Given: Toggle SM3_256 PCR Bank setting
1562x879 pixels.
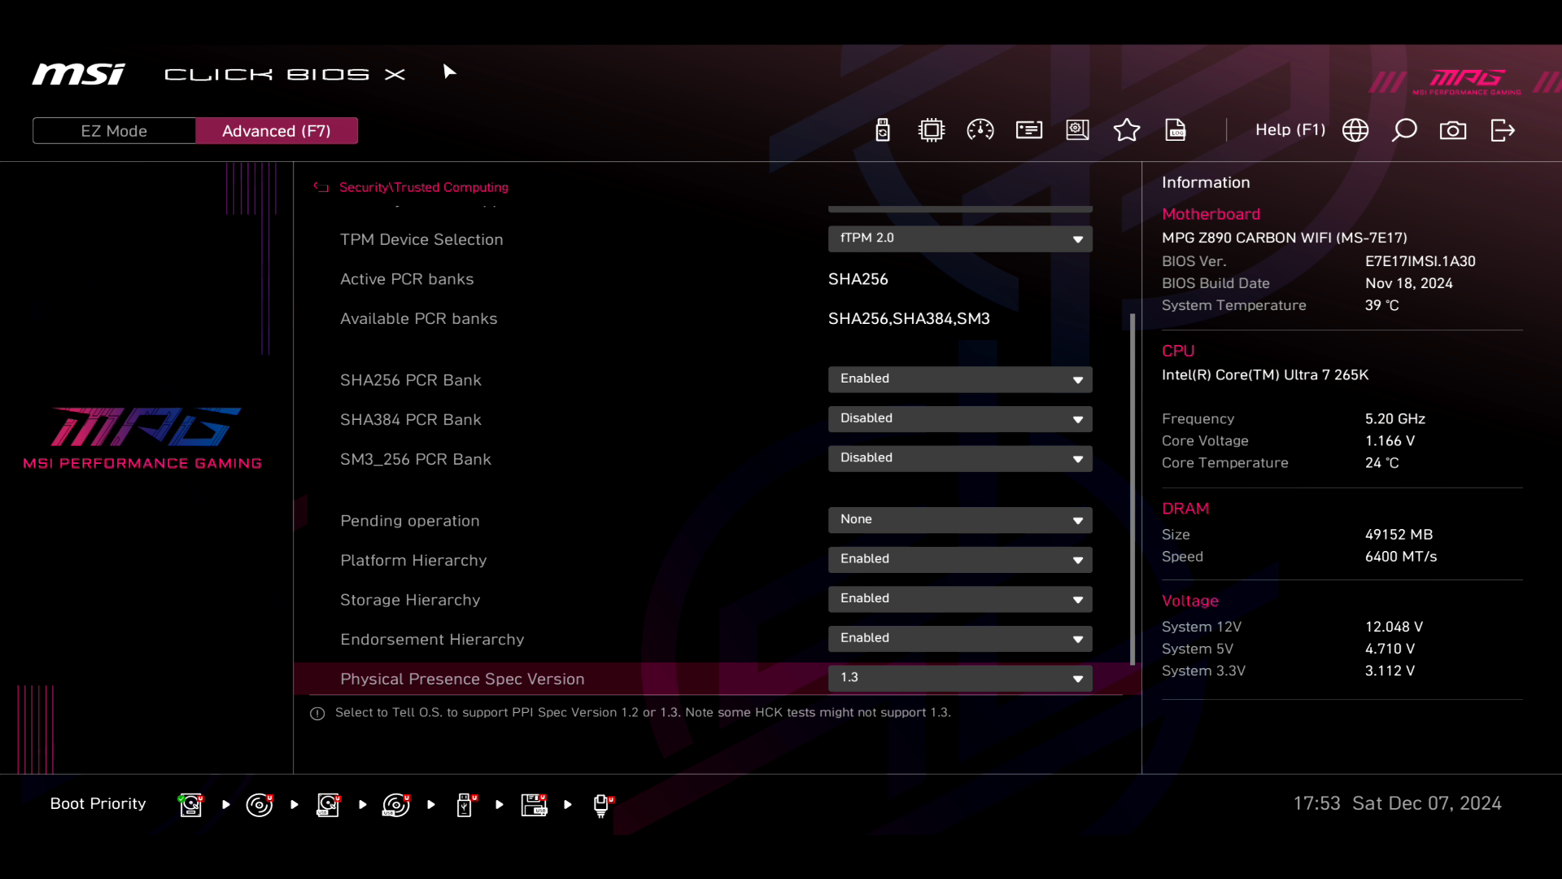Looking at the screenshot, I should pyautogui.click(x=960, y=458).
